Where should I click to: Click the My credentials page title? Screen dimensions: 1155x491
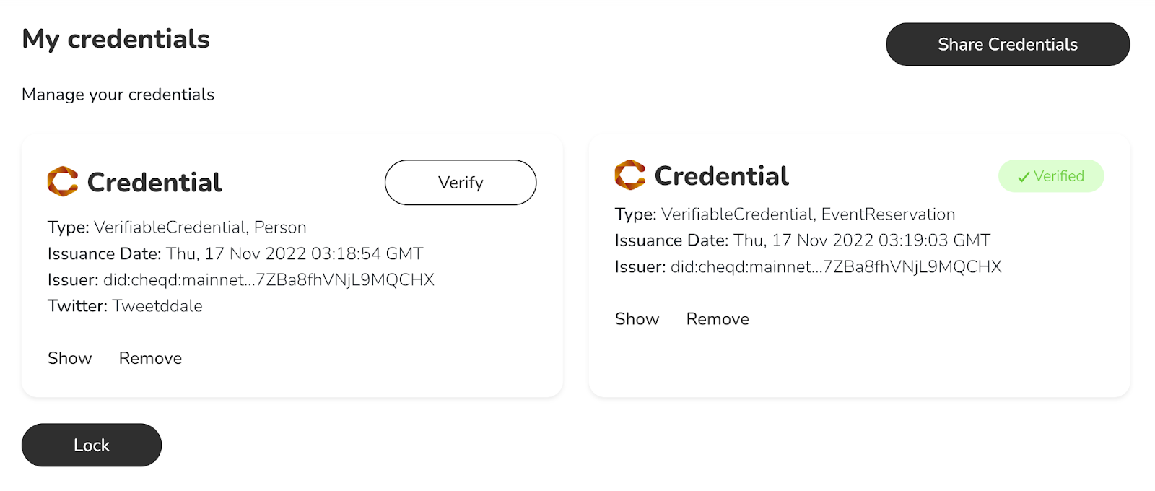pos(115,39)
